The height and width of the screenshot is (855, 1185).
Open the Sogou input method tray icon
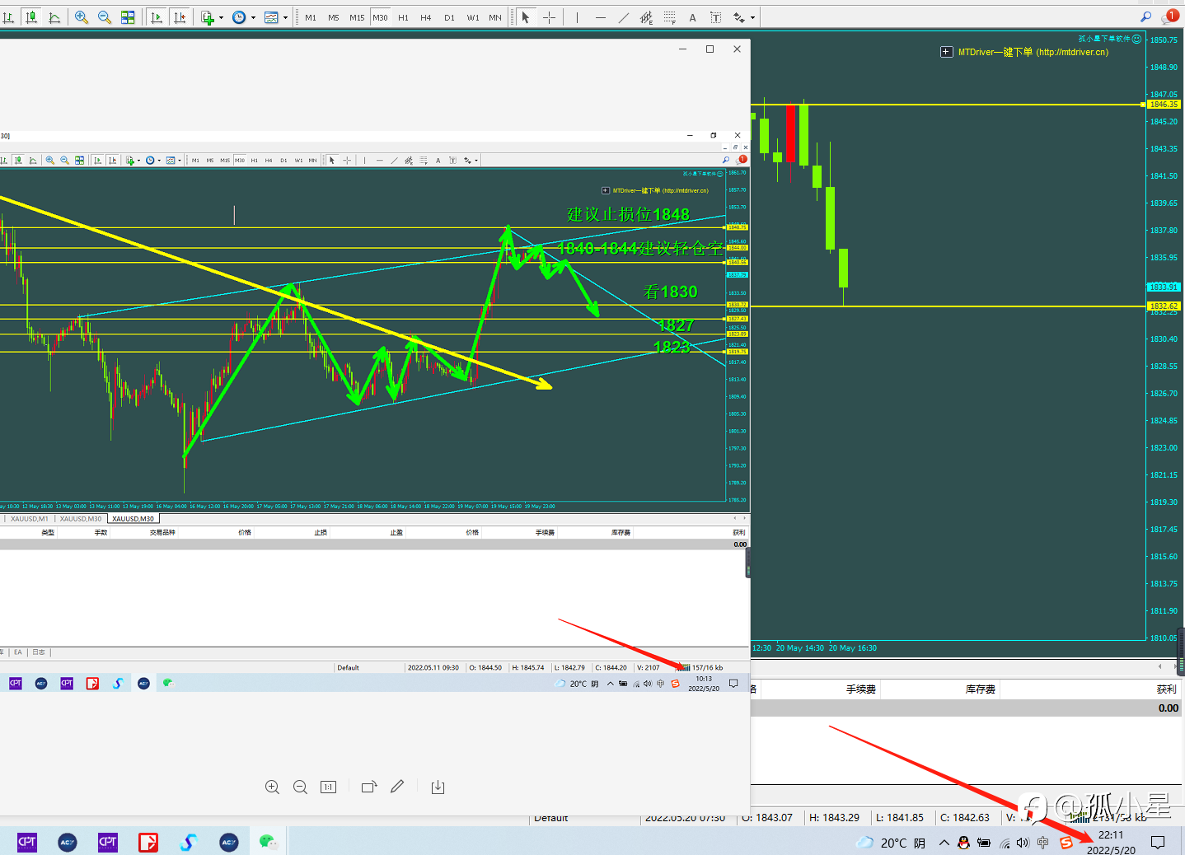(1066, 843)
